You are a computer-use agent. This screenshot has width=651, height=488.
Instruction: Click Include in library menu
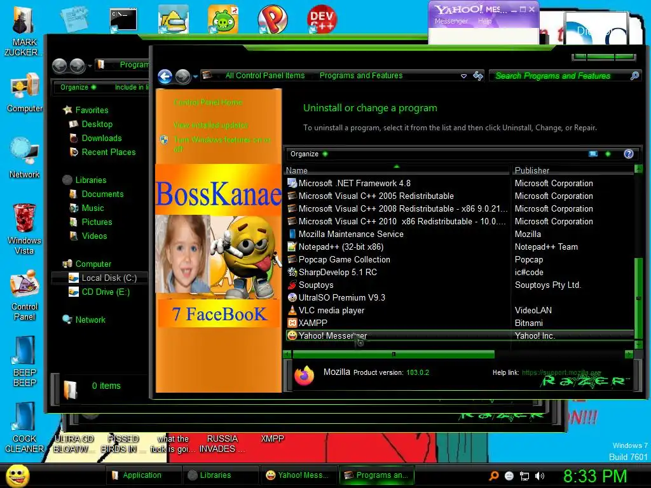coord(131,87)
